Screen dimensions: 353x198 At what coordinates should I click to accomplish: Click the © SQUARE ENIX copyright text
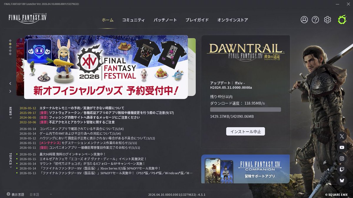coord(337,194)
